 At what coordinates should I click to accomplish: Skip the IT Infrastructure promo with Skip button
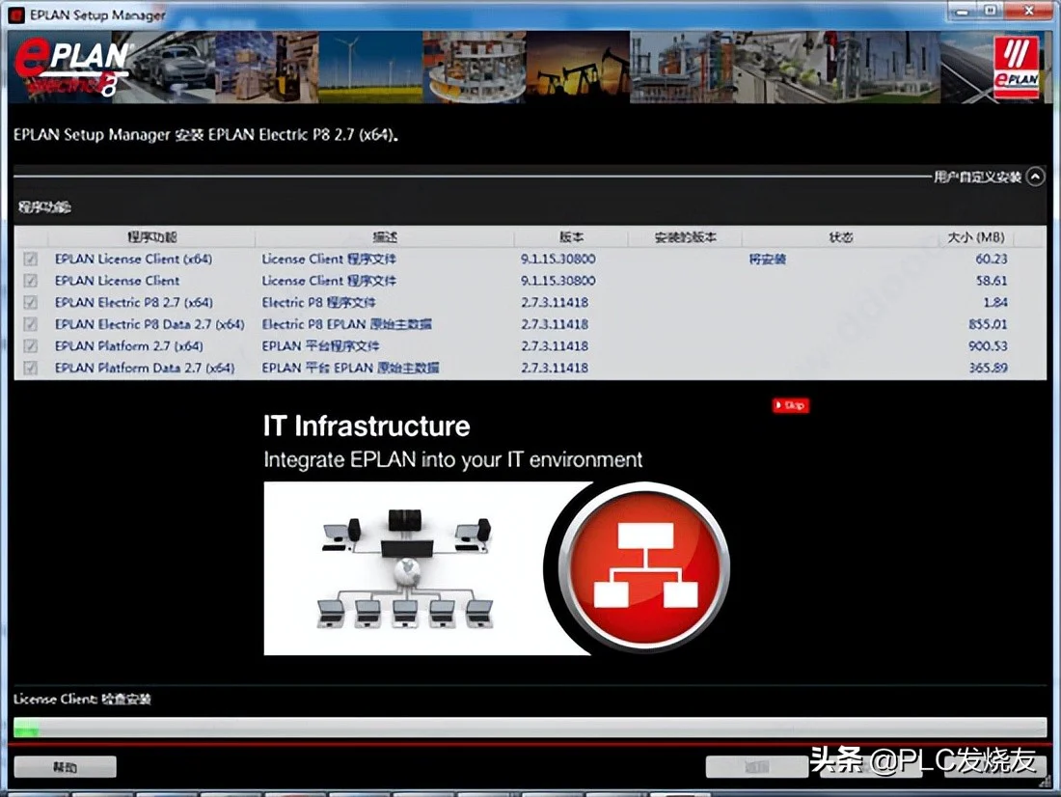tap(790, 405)
